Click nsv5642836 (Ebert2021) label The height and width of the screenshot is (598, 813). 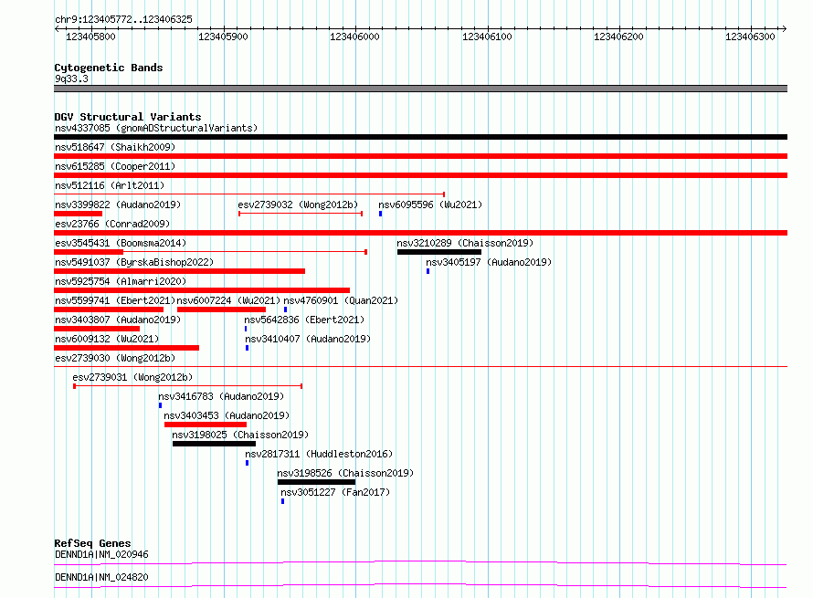304,320
